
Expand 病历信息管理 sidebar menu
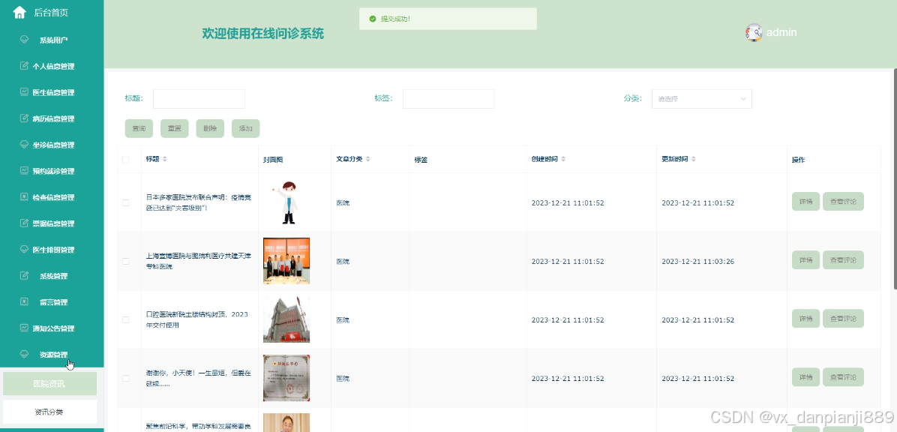[52, 118]
